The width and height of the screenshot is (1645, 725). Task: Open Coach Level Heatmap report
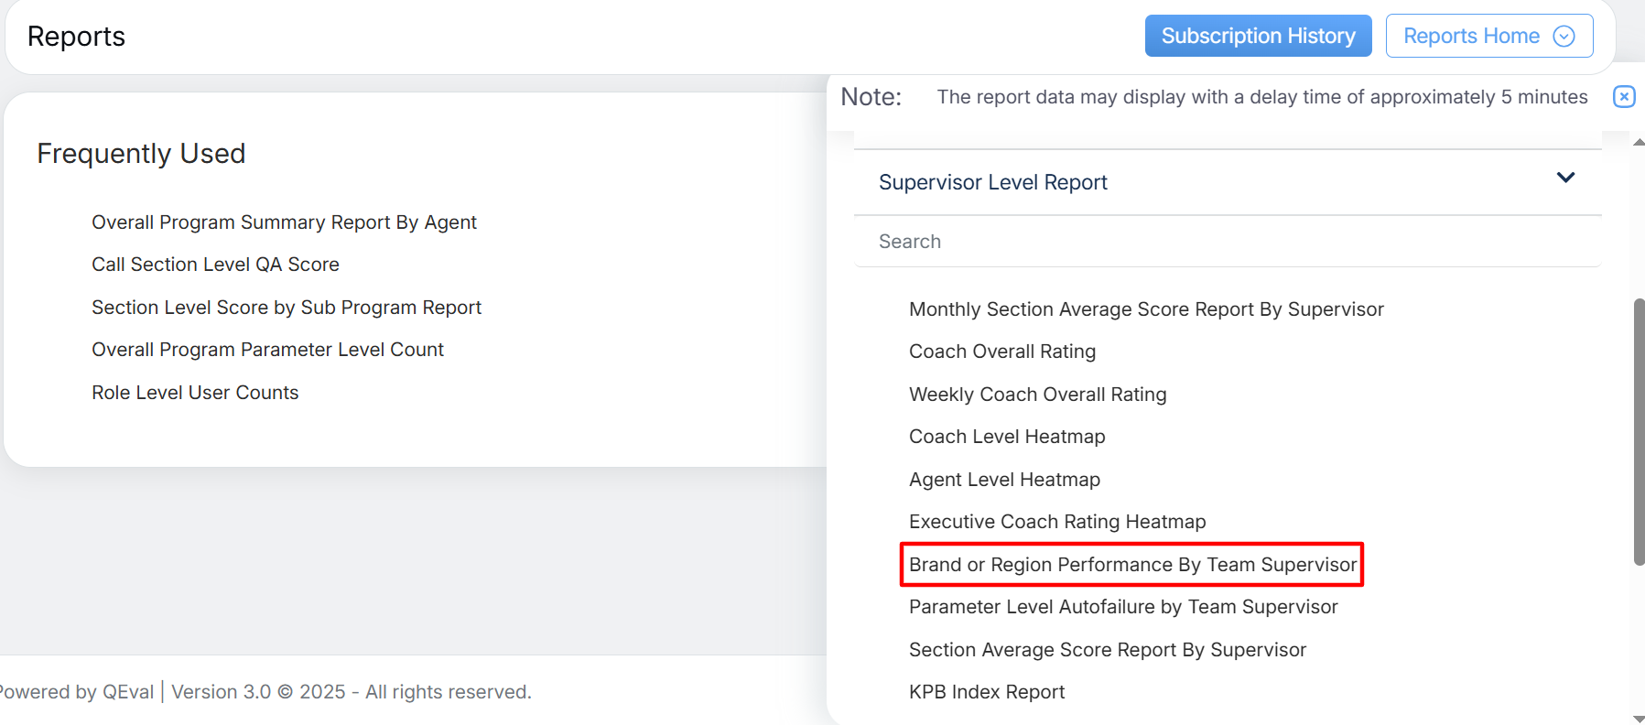click(x=1006, y=437)
